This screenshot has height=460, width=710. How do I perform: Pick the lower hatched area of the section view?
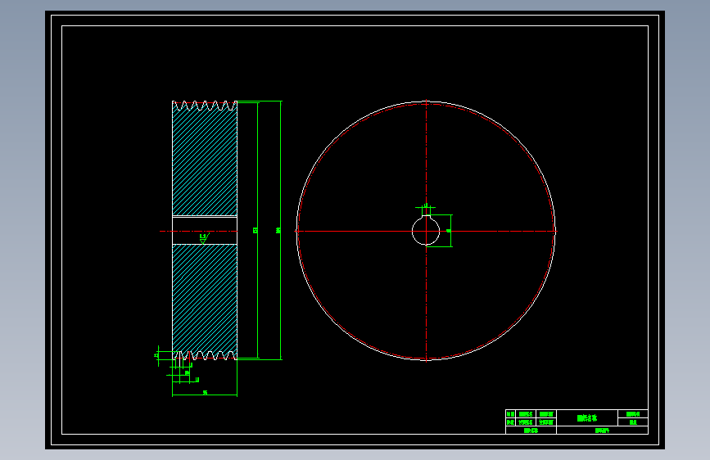click(x=205, y=300)
